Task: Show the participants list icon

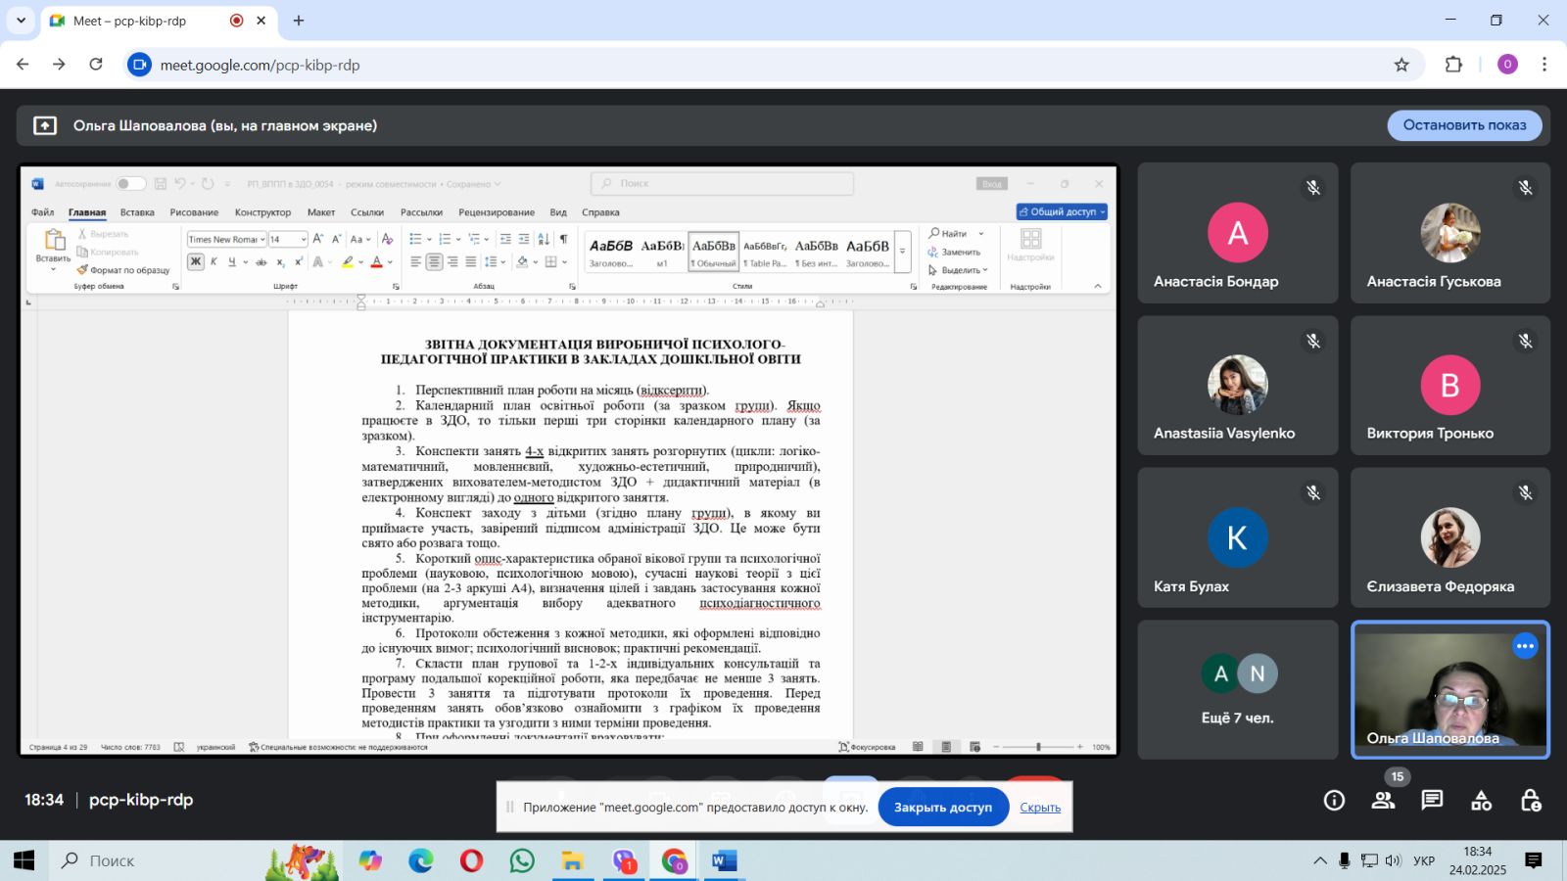Action: click(x=1383, y=801)
